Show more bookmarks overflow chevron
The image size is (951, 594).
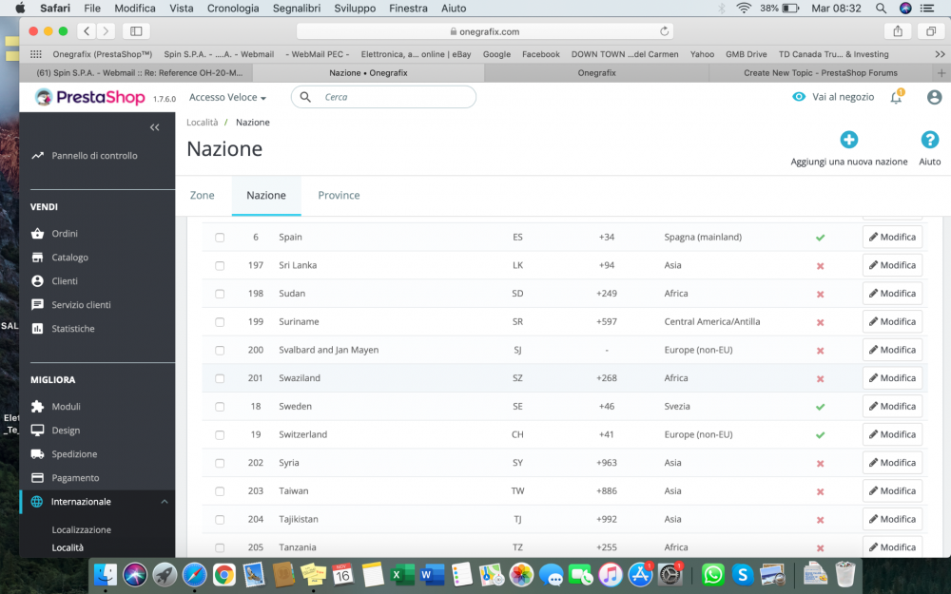(x=940, y=54)
